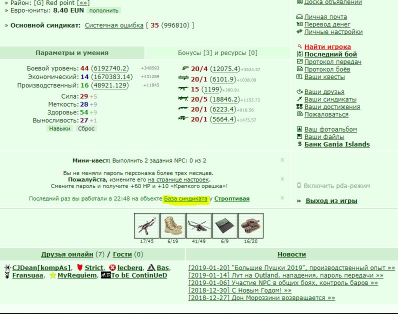
Task: Click the dollar icon beside Банк Ganja Islands
Action: pos(299,144)
